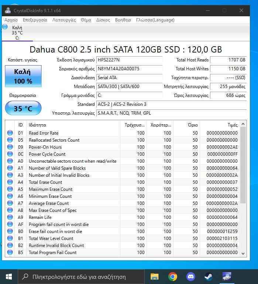The width and height of the screenshot is (258, 284).
Task: Click the power-on hours 686 ώρες
Action: click(x=228, y=95)
